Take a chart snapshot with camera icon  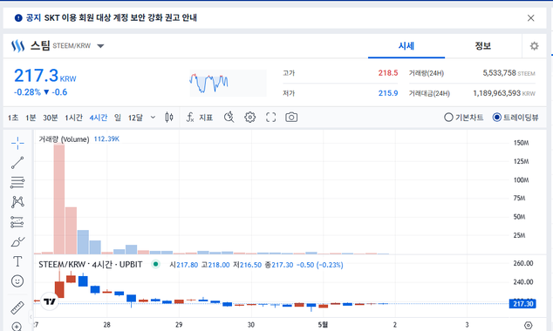click(x=291, y=118)
